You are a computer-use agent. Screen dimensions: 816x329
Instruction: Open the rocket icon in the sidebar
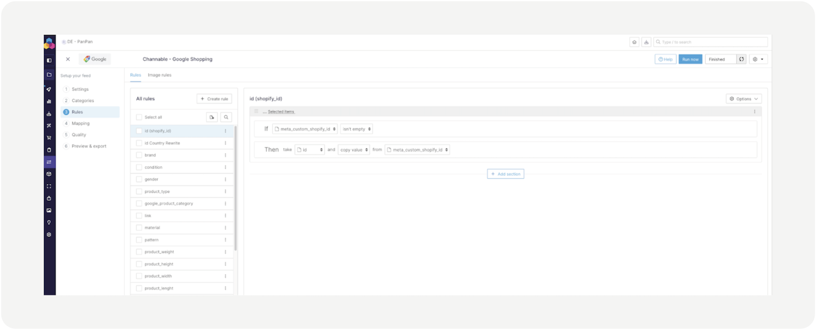(x=50, y=89)
